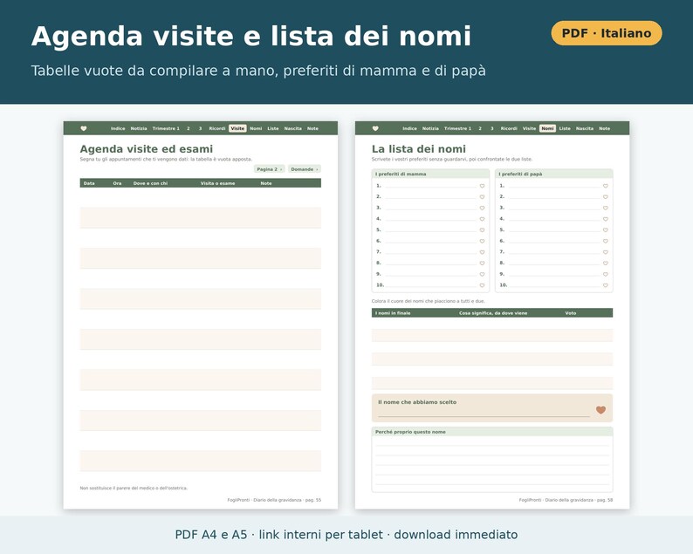
Task: Open Nomi tab on Agenda visite page
Action: [x=256, y=128]
